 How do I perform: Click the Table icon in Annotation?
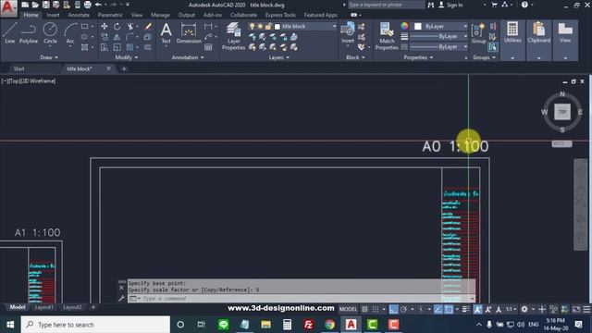tap(208, 47)
